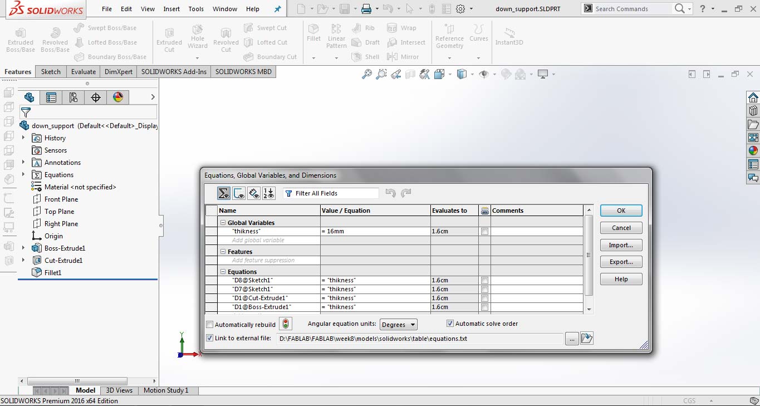Viewport: 760px width, 406px height.
Task: Tick the checkbox in the D1@Boss-Extrude1 row
Action: point(484,307)
